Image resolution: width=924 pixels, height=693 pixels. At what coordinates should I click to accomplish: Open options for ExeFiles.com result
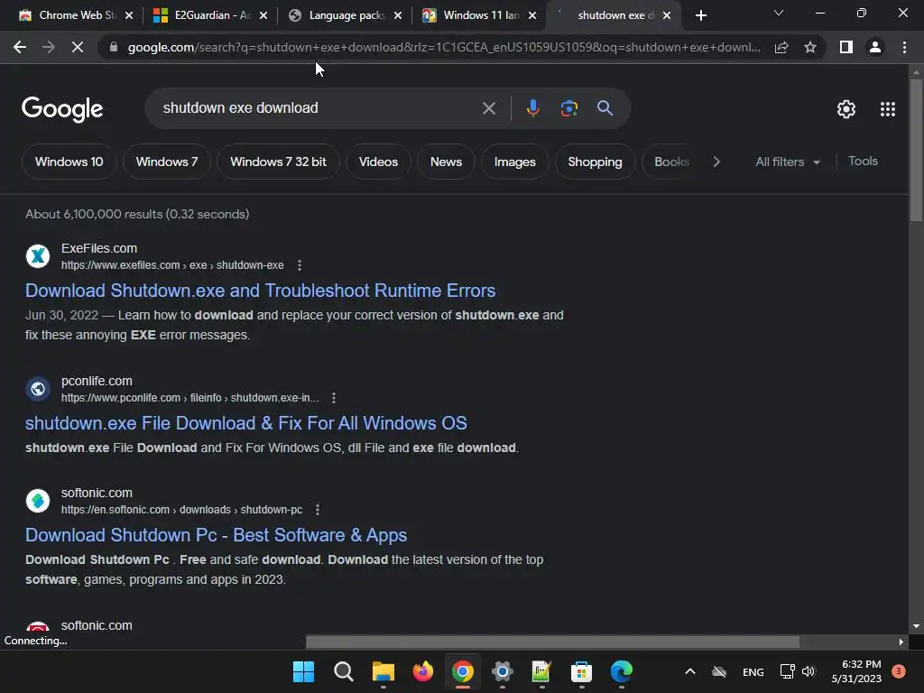pos(300,265)
